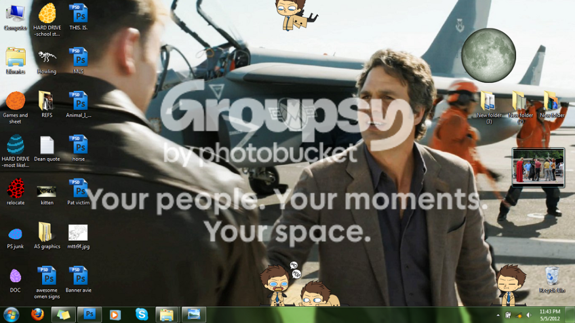Select the New folder (3) icon
This screenshot has height=323, width=575.
pos(489,108)
